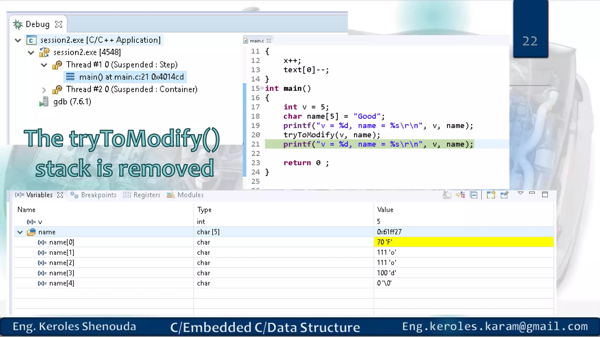Image resolution: width=600 pixels, height=337 pixels.
Task: Collapse the session2.exe [C/C++ Application] node
Action: coord(18,40)
